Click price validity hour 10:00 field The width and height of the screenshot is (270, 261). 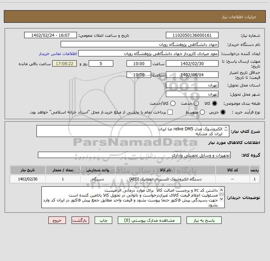[139, 75]
